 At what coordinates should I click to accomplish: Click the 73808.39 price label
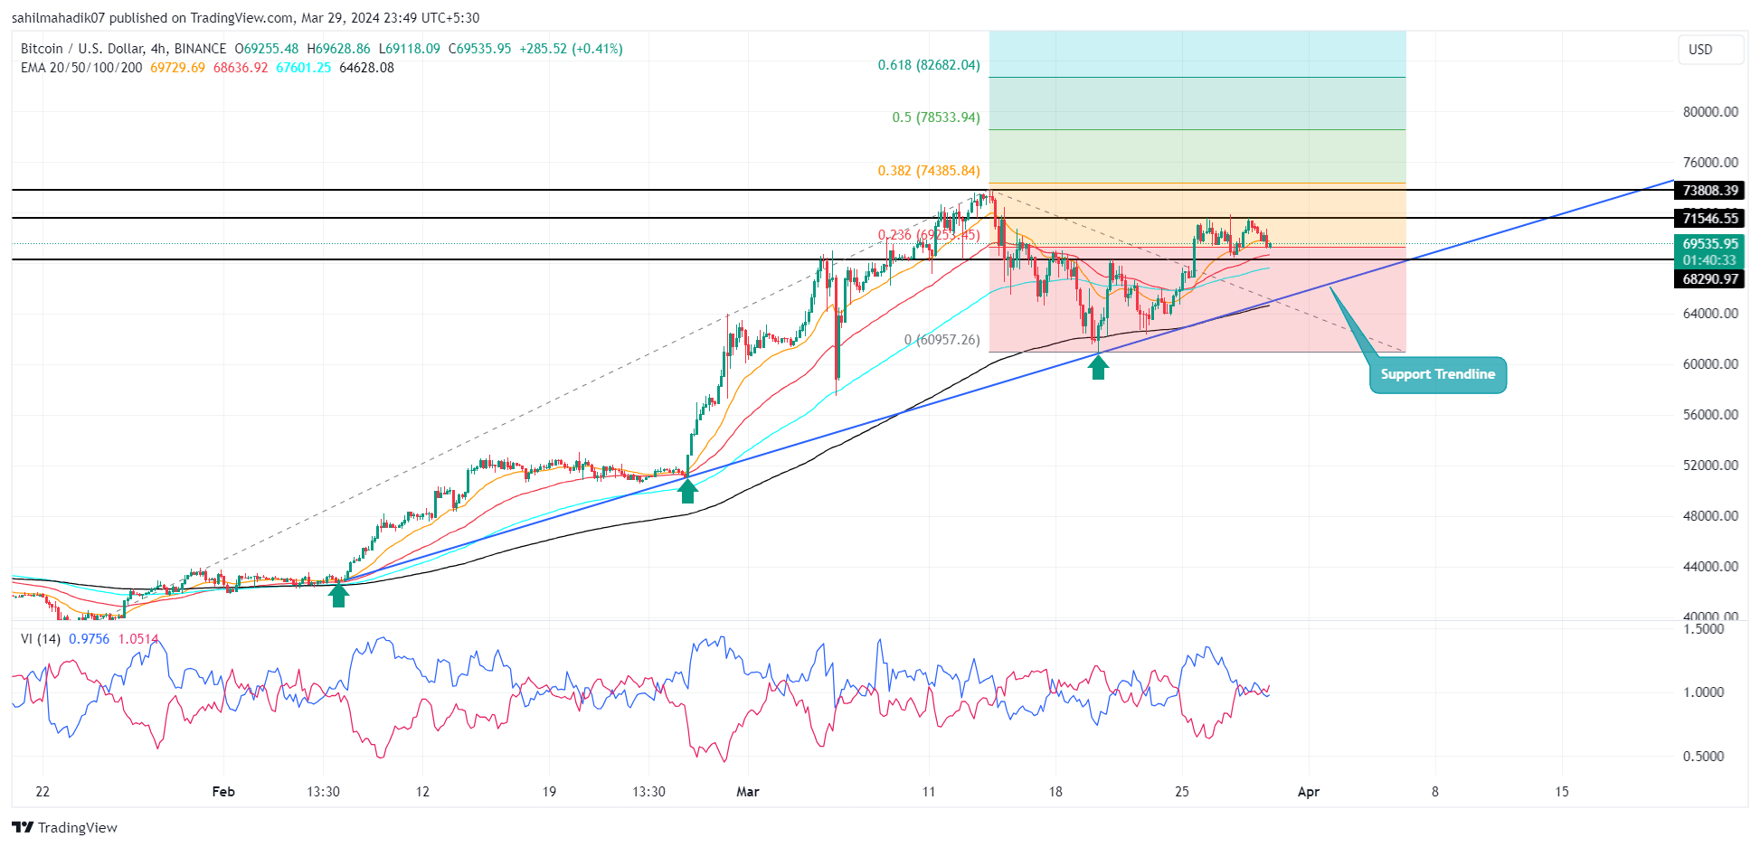pyautogui.click(x=1709, y=190)
